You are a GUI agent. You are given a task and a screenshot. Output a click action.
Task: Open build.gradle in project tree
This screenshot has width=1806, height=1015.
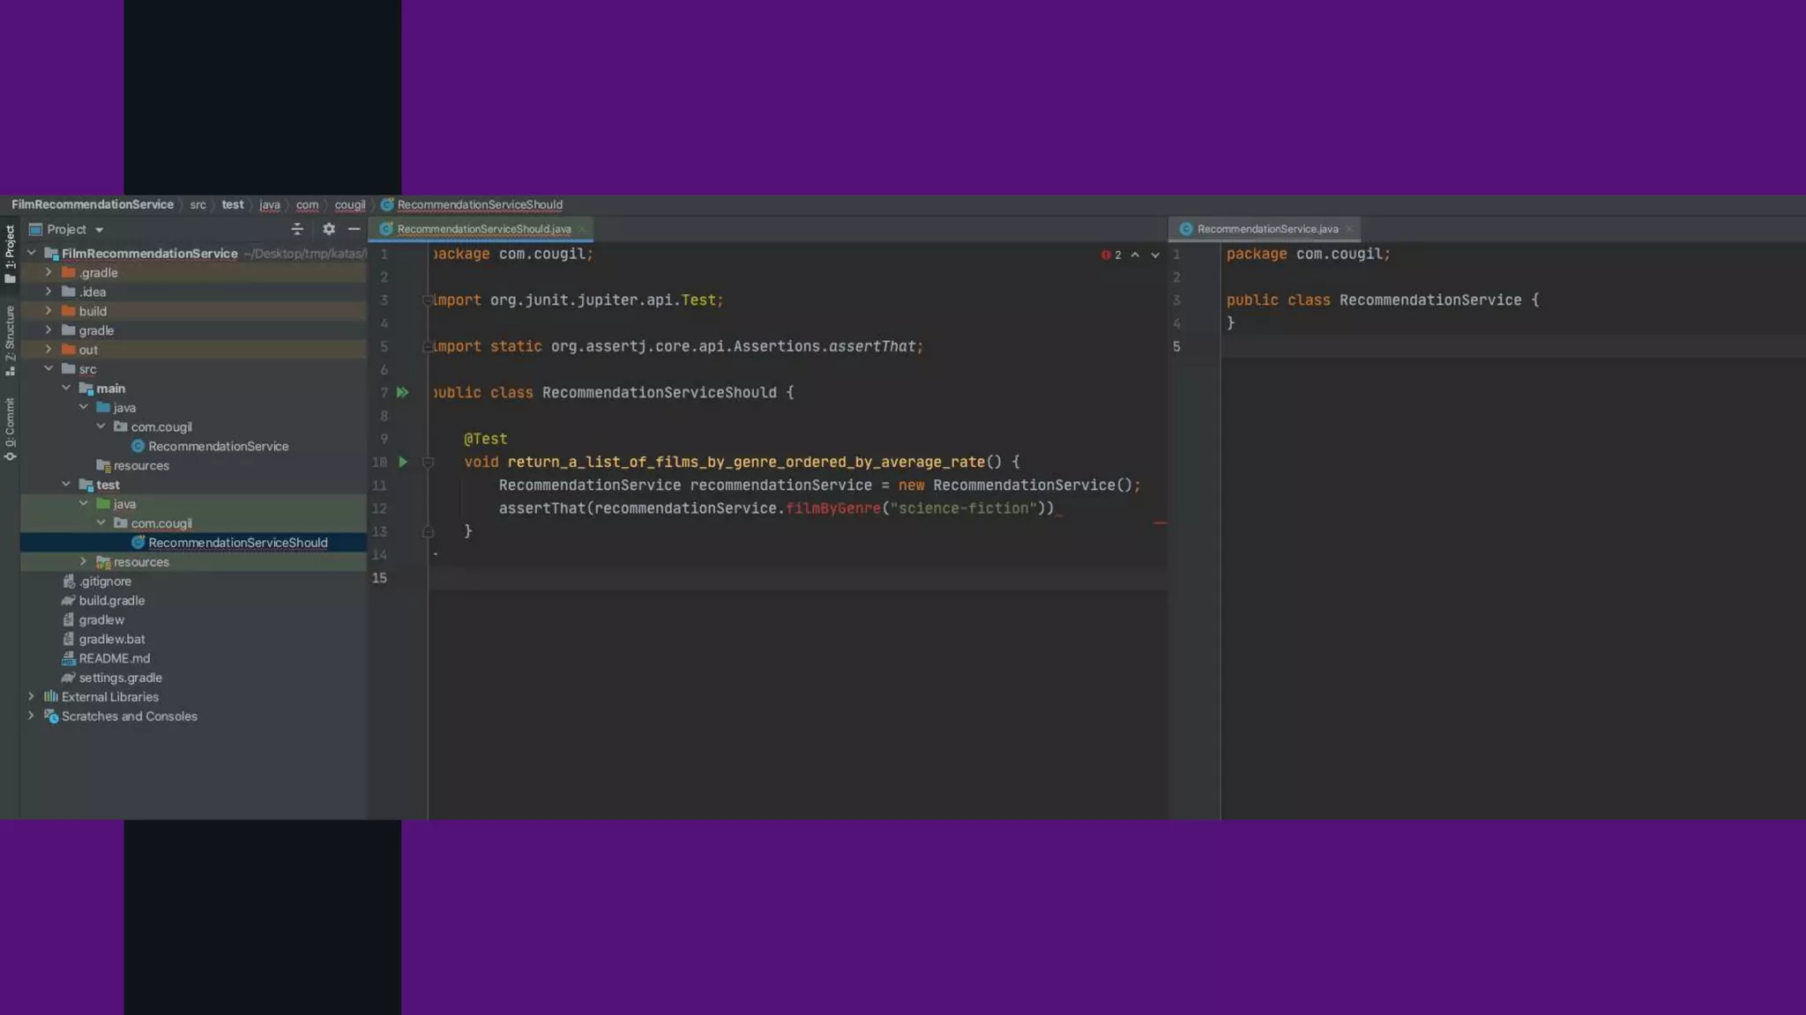[x=111, y=601]
